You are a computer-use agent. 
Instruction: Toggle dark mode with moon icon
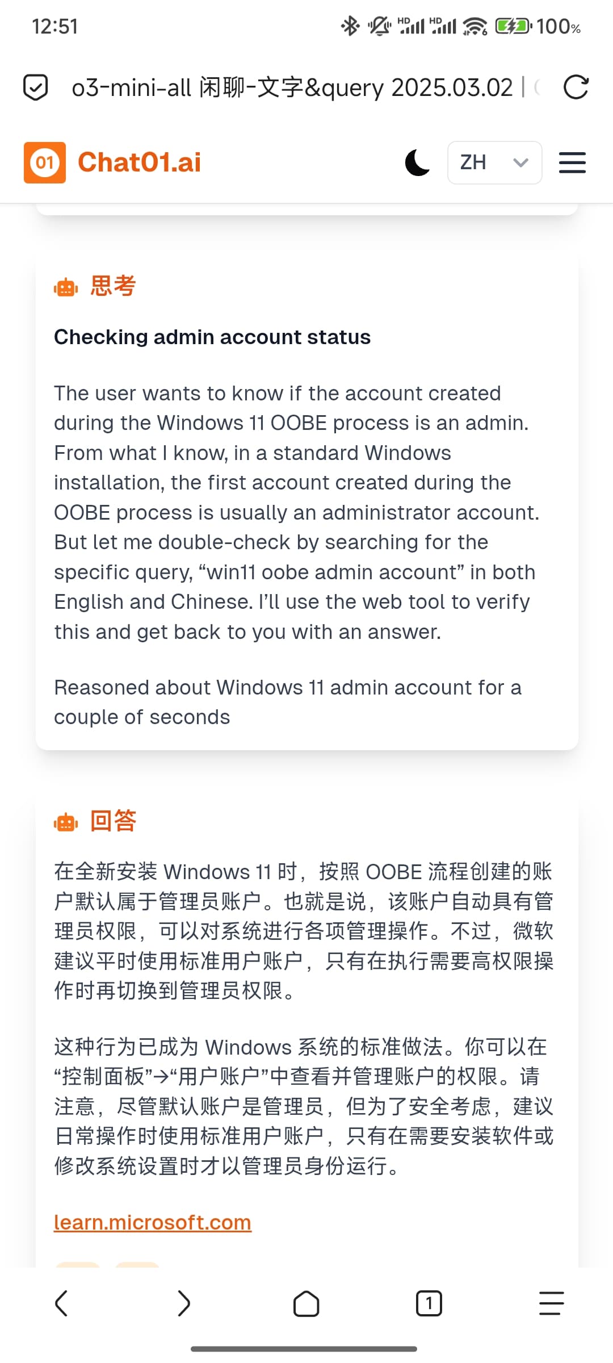[x=418, y=162]
